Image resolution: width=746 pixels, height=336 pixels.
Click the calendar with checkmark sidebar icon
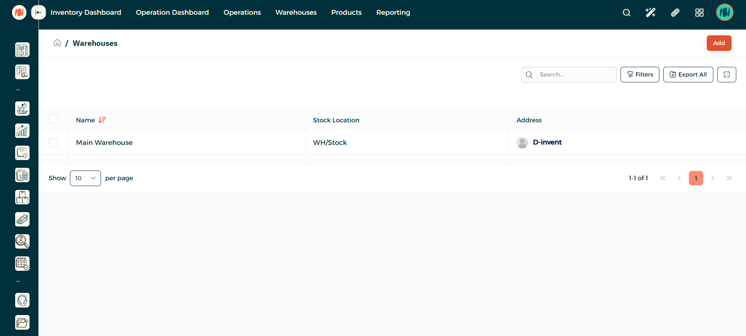tap(22, 264)
